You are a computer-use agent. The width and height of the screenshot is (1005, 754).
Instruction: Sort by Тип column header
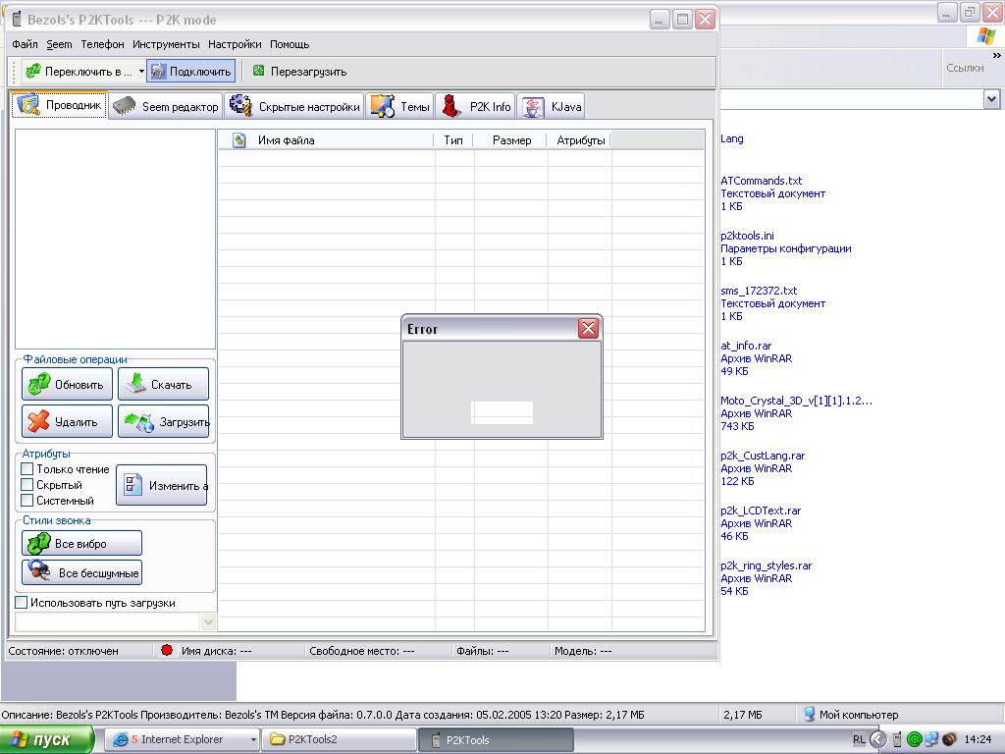(453, 139)
